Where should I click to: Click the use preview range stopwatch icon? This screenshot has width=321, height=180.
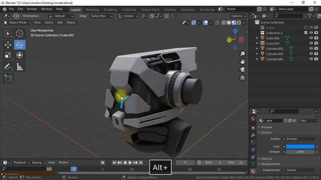(x=199, y=162)
